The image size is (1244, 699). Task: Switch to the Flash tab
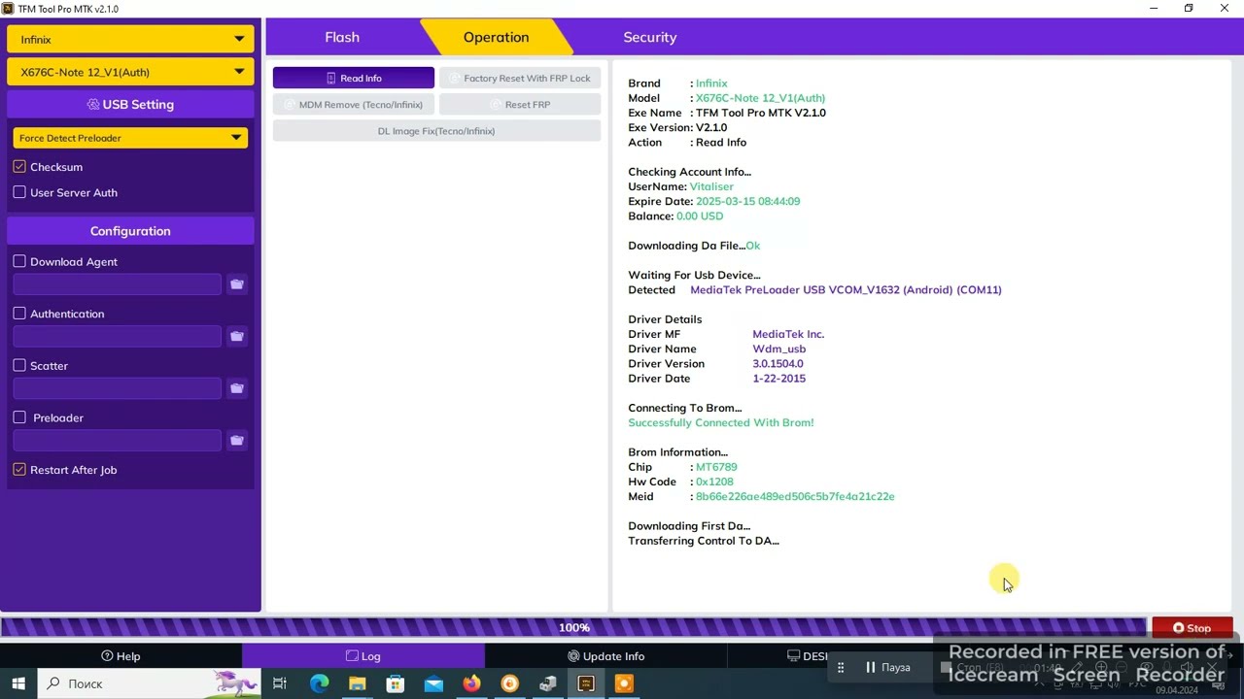[342, 37]
